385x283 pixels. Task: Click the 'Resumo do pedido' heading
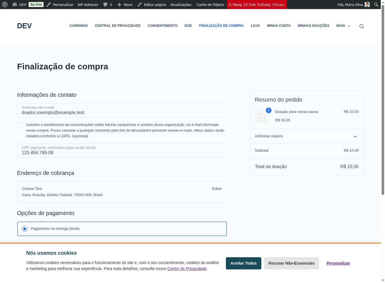pos(279,100)
